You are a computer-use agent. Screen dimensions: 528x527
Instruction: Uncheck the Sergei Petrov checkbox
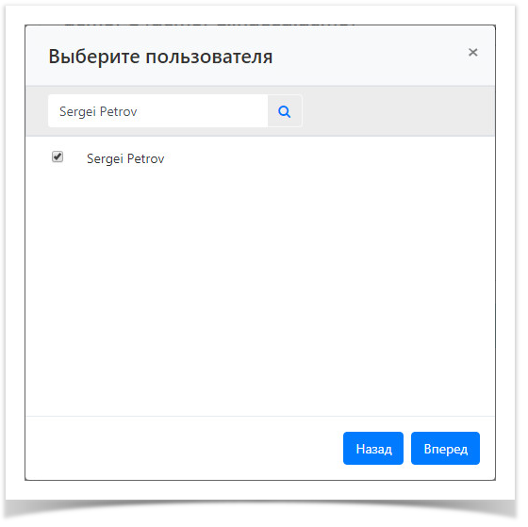point(58,158)
